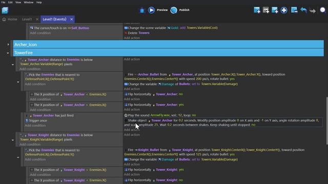Image resolution: width=328 pixels, height=184 pixels.
Task: Redo the last change
Action: (313, 10)
